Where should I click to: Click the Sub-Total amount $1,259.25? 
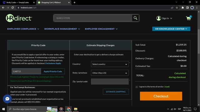(x=181, y=45)
